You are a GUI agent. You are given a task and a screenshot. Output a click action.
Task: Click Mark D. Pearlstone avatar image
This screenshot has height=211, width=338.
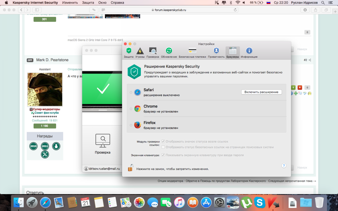45,89
